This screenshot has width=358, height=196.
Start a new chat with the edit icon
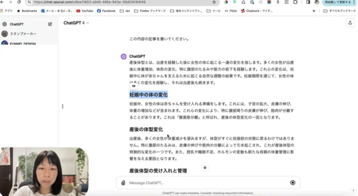50,24
